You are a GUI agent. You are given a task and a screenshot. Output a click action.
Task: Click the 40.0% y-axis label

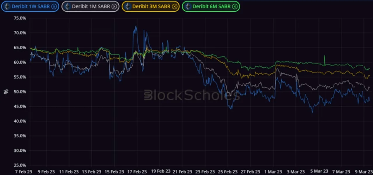(20, 121)
